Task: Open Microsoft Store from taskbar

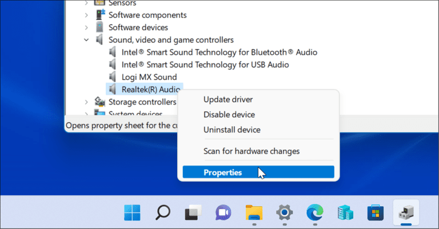Action: 376,213
